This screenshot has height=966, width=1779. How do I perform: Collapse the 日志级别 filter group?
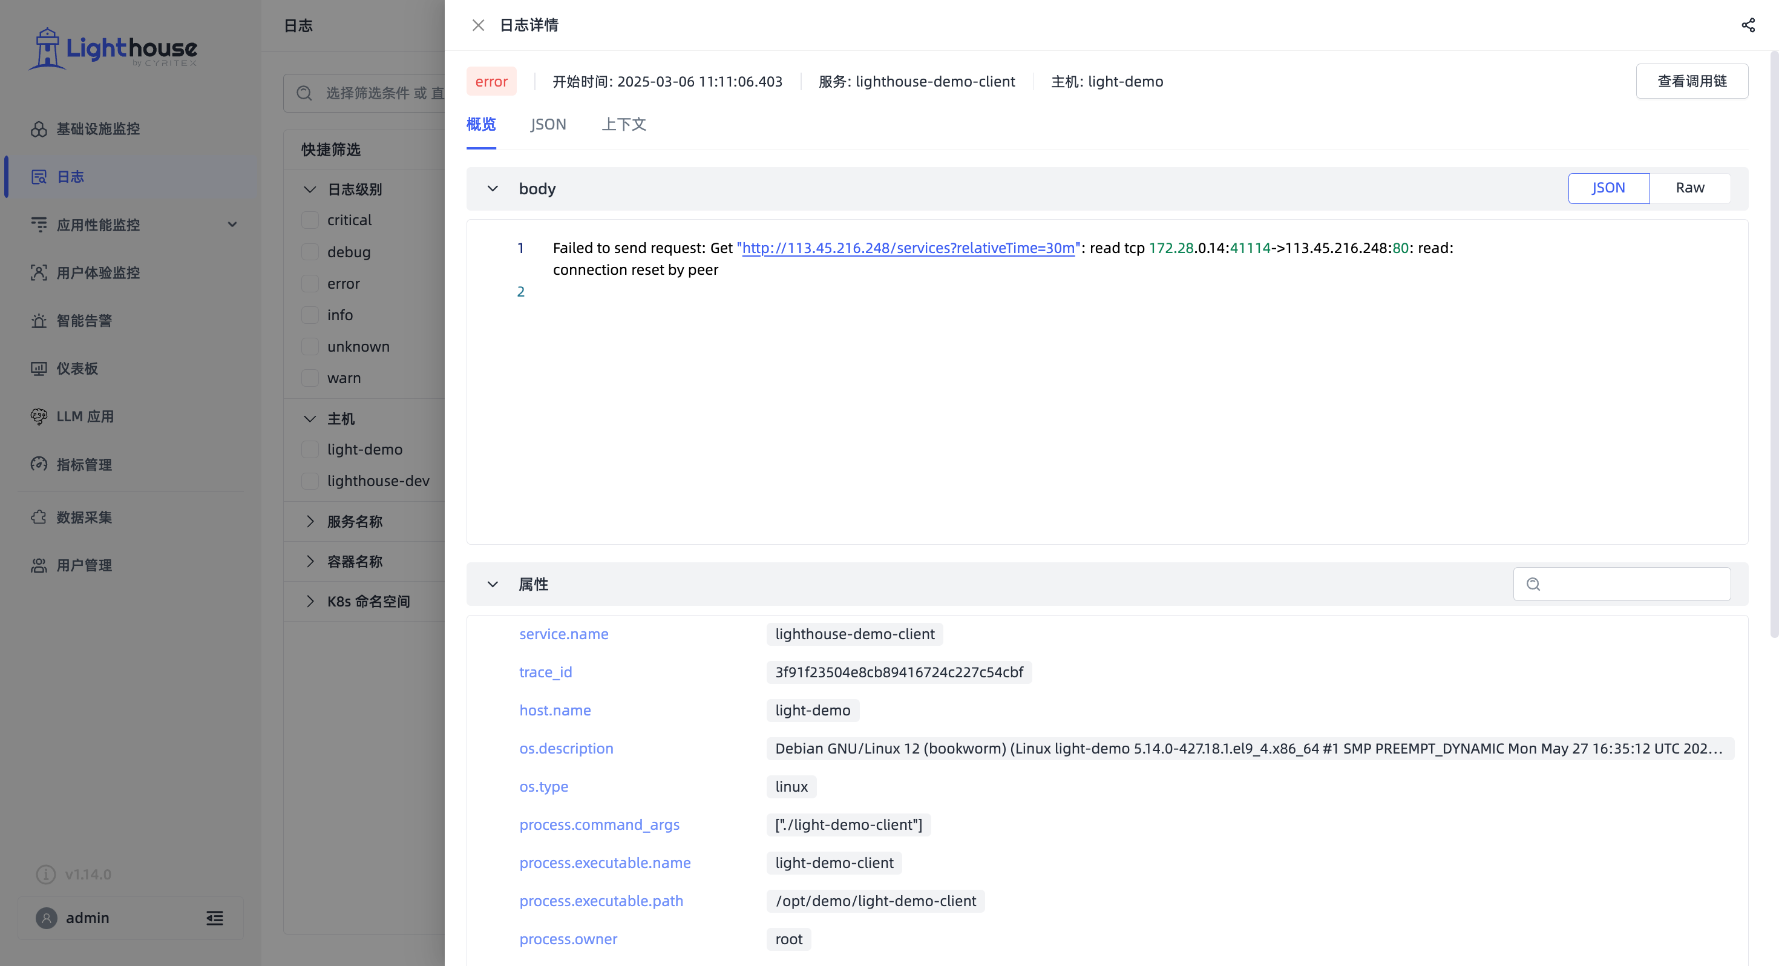click(x=310, y=189)
